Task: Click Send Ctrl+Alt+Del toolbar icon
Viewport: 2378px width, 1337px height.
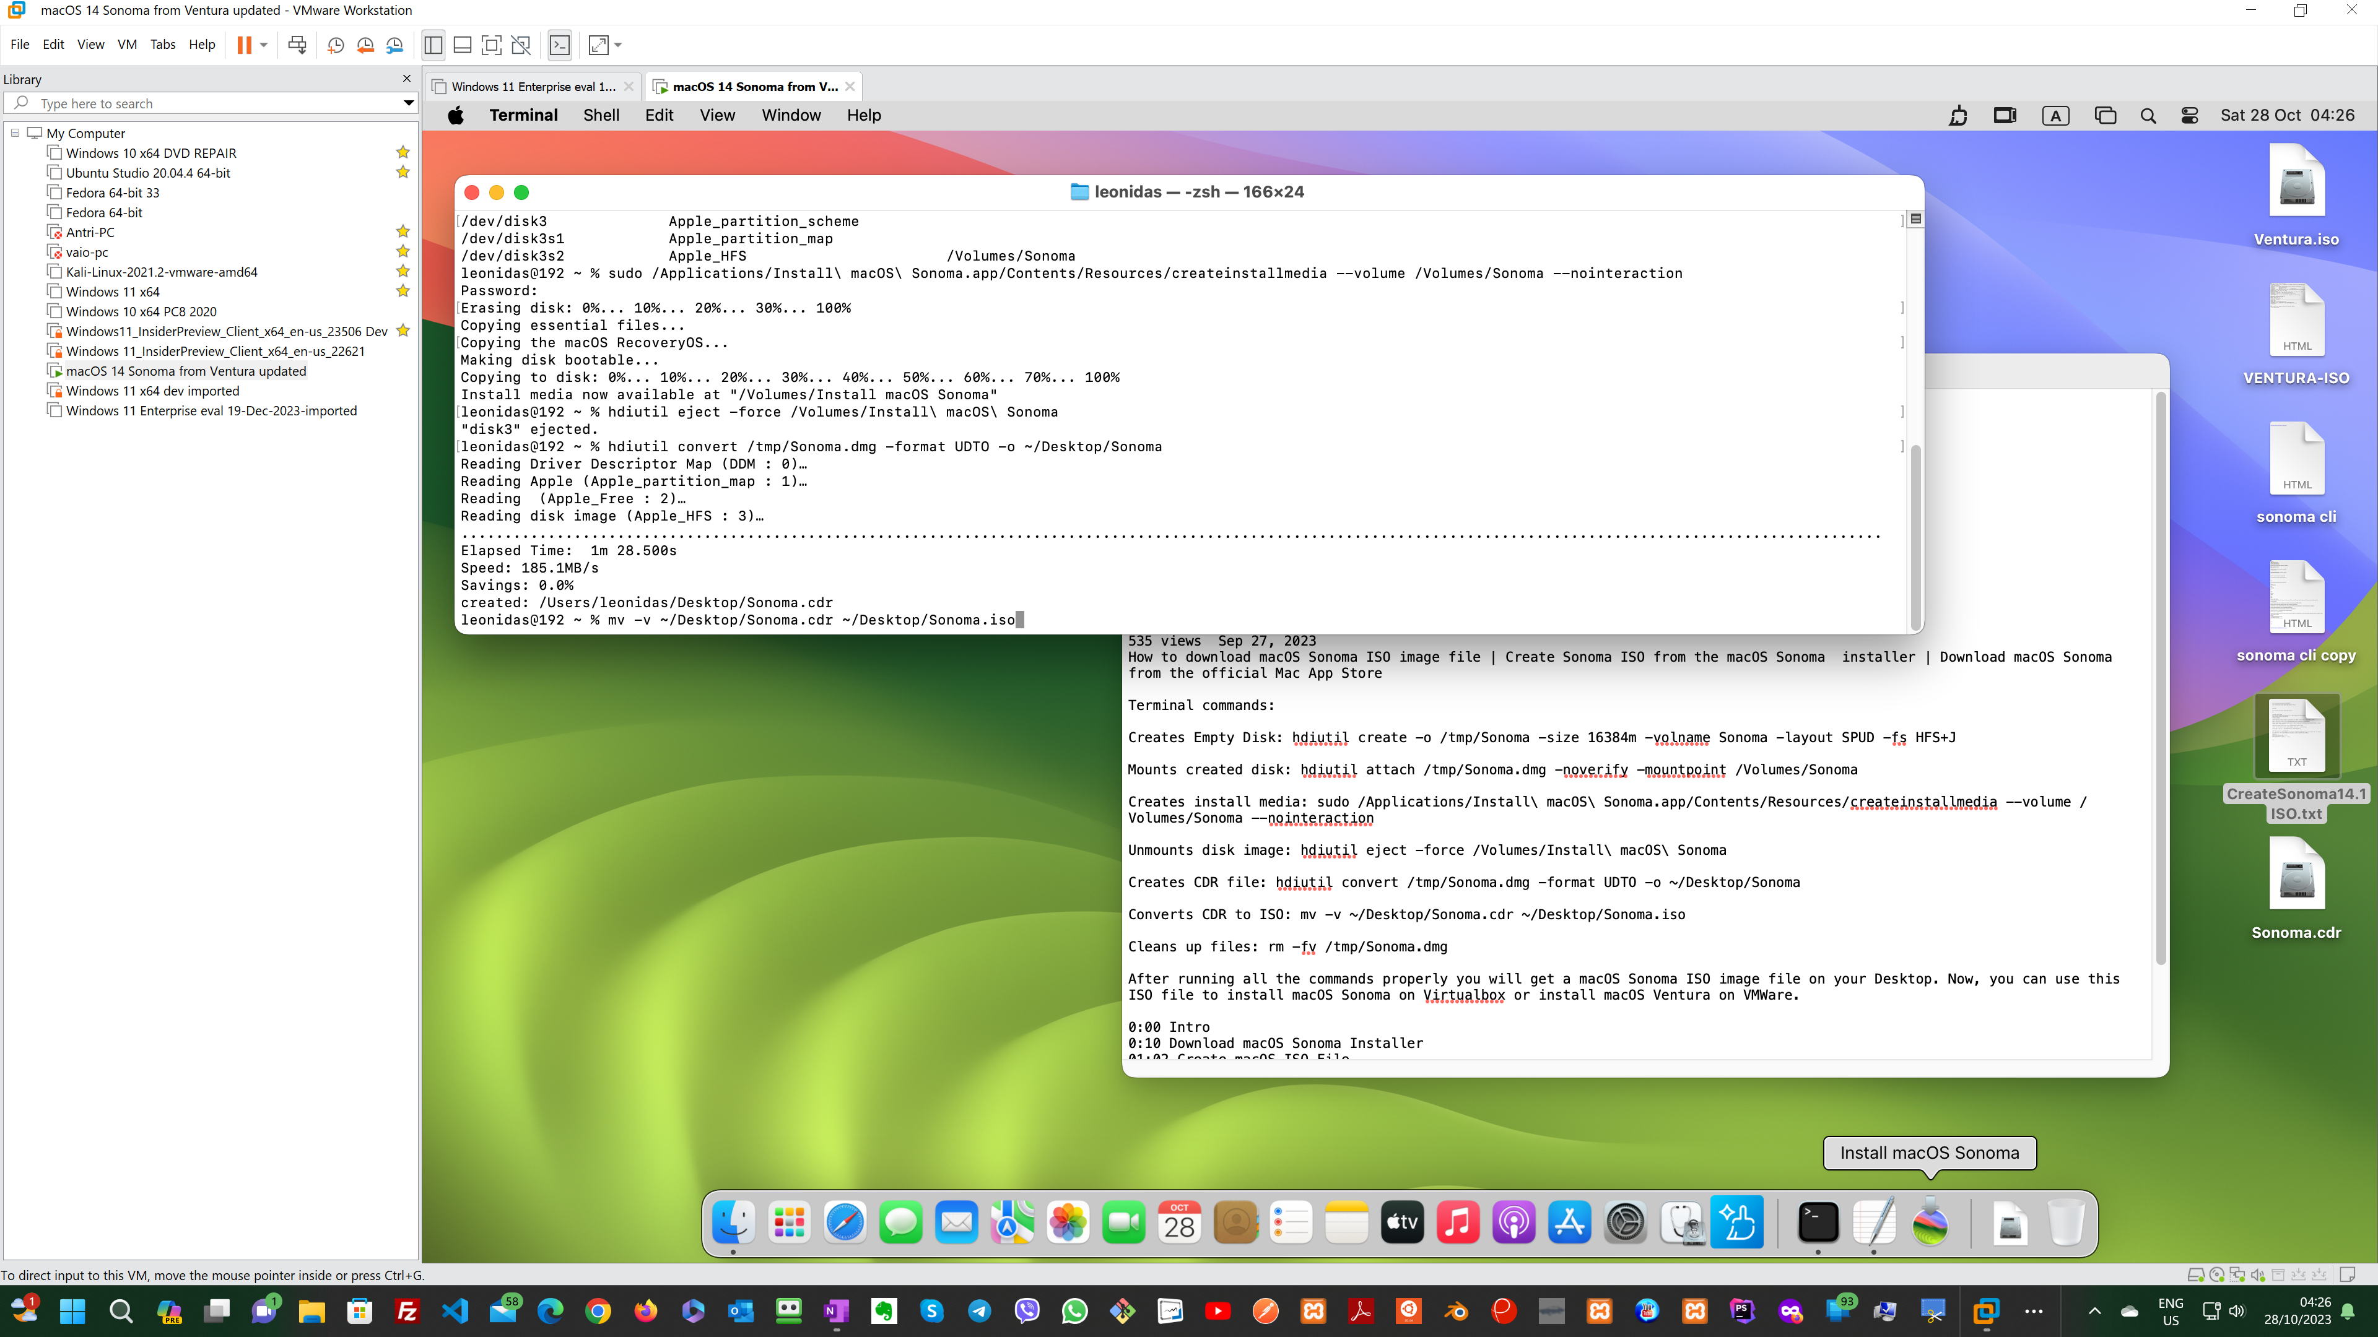Action: 297,45
